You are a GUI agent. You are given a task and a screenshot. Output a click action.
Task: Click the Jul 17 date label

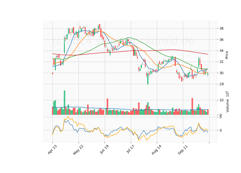point(130,149)
